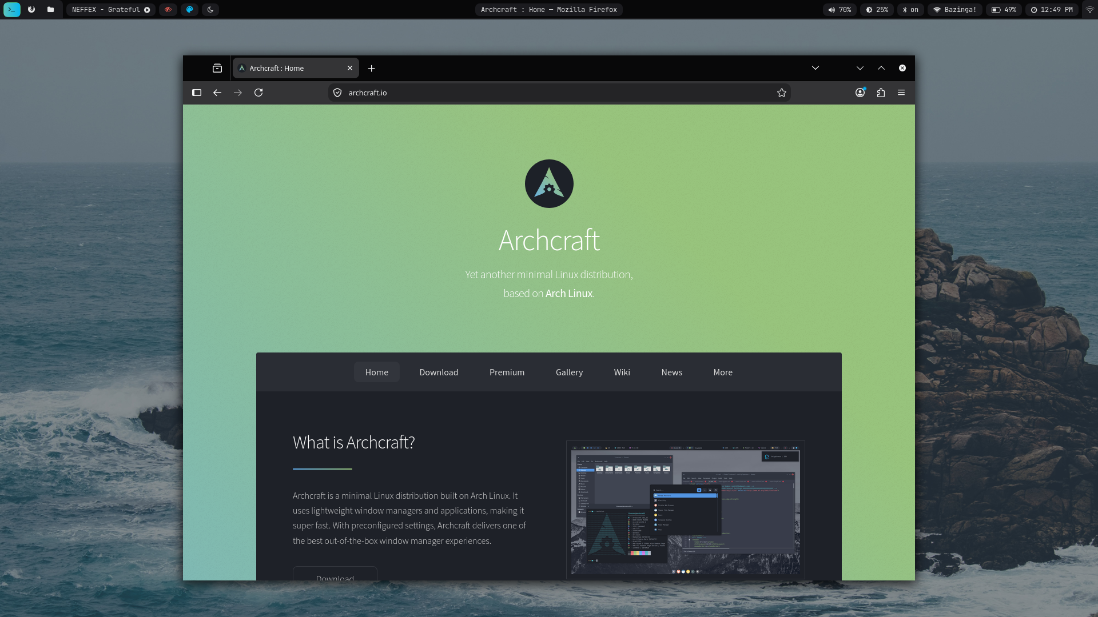Click the 12:49 PM clock
The image size is (1098, 617).
[1052, 10]
